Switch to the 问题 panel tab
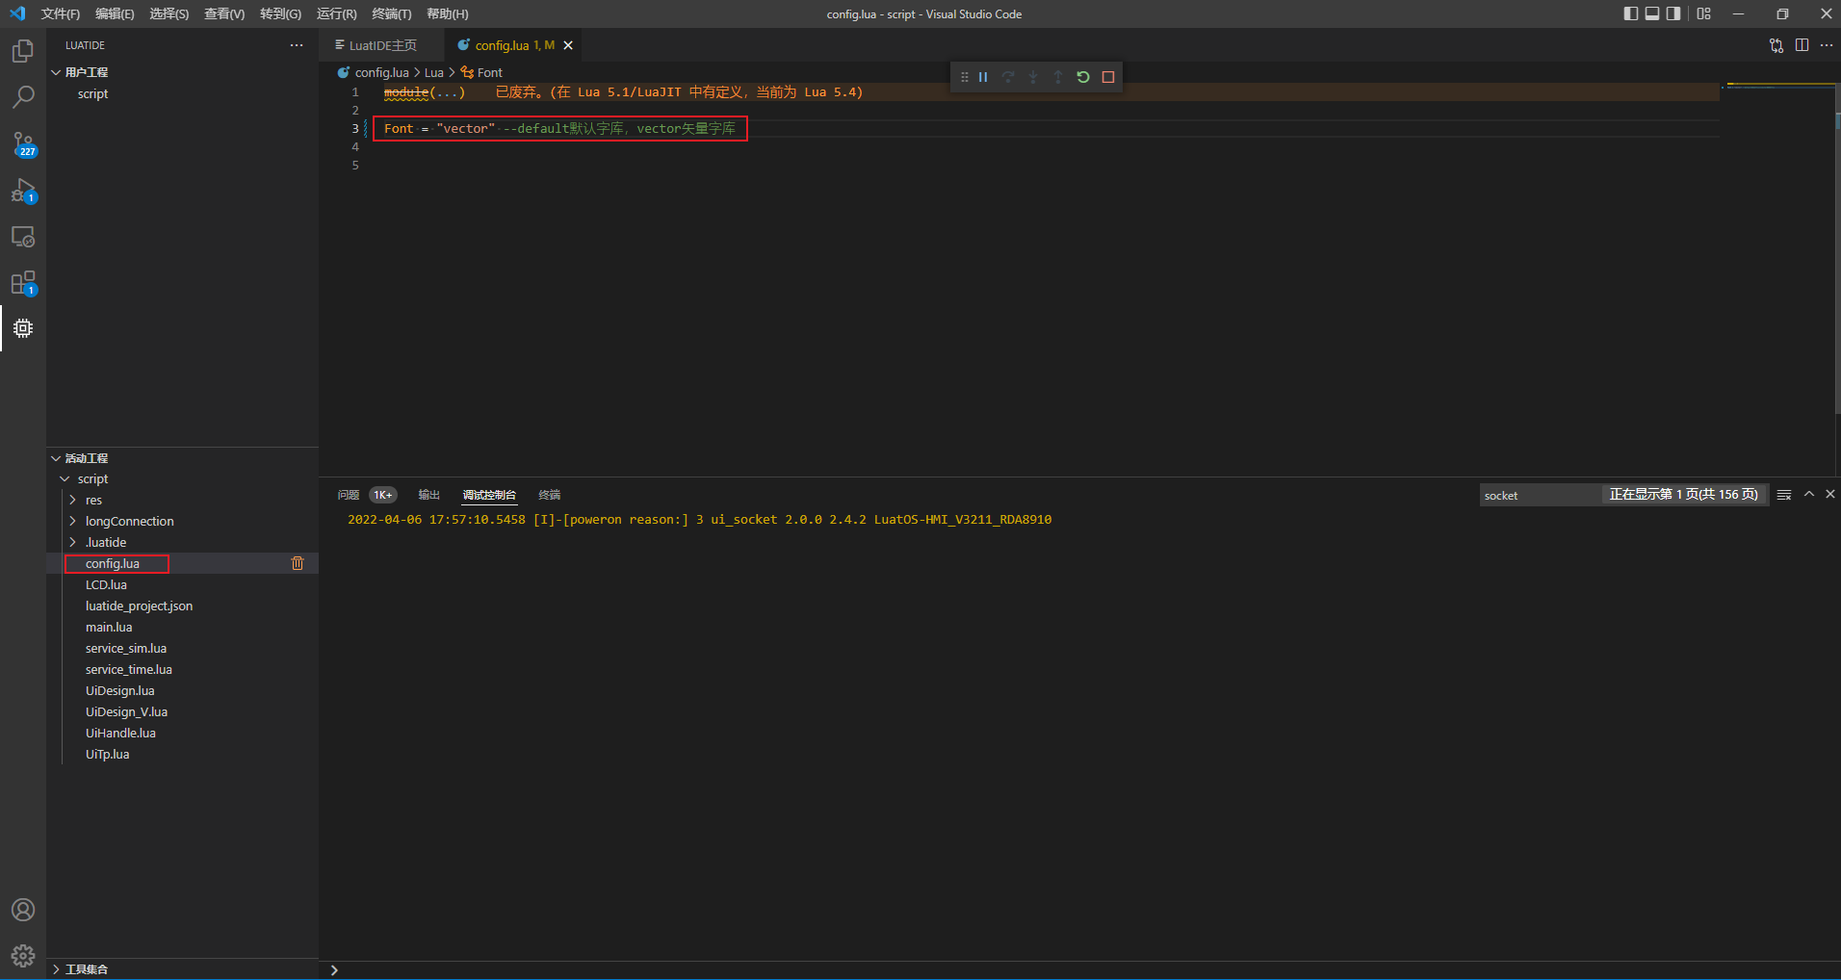The height and width of the screenshot is (980, 1841). coord(349,495)
